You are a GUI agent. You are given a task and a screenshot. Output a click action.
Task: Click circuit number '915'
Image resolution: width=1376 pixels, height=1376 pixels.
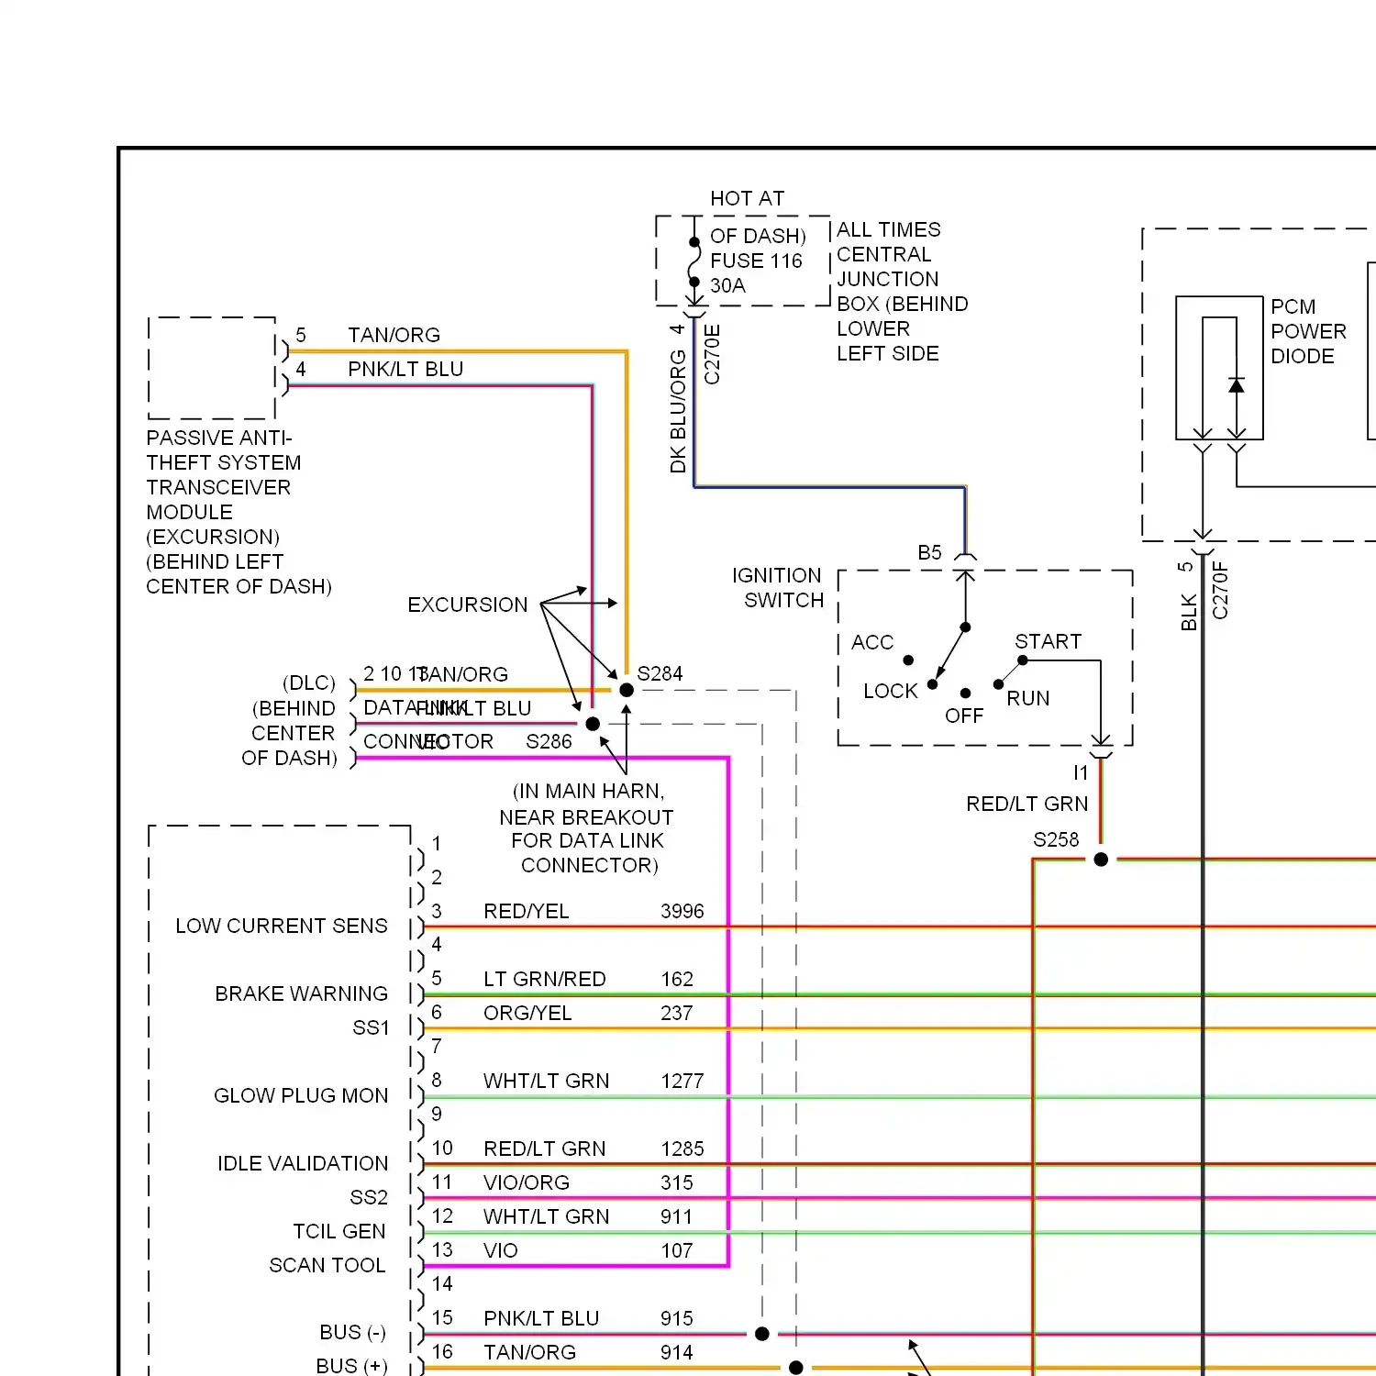tap(676, 1318)
